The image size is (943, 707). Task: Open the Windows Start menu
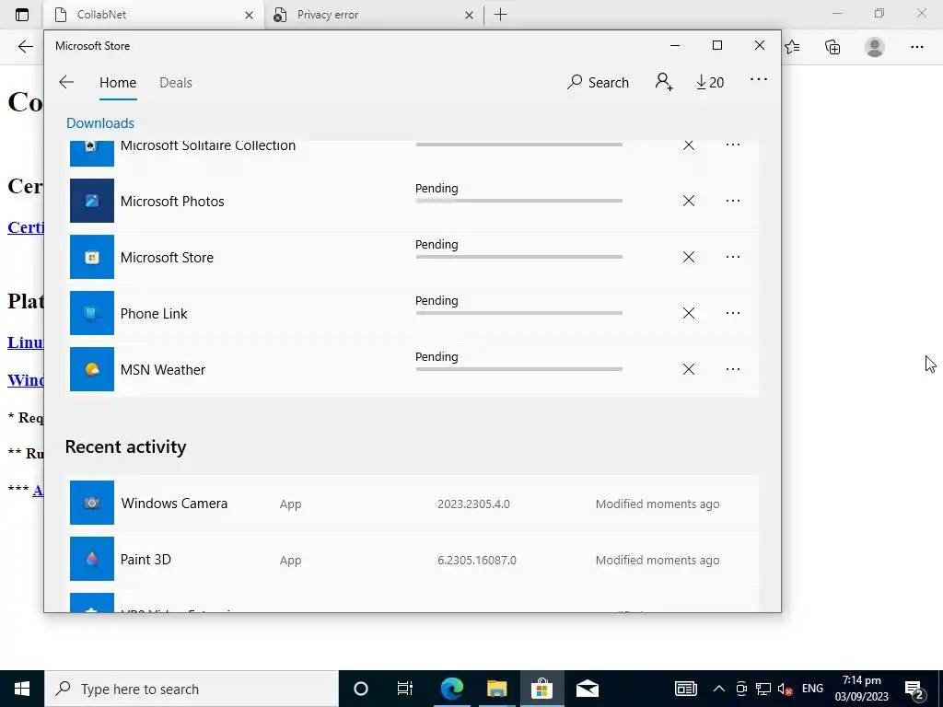[22, 689]
